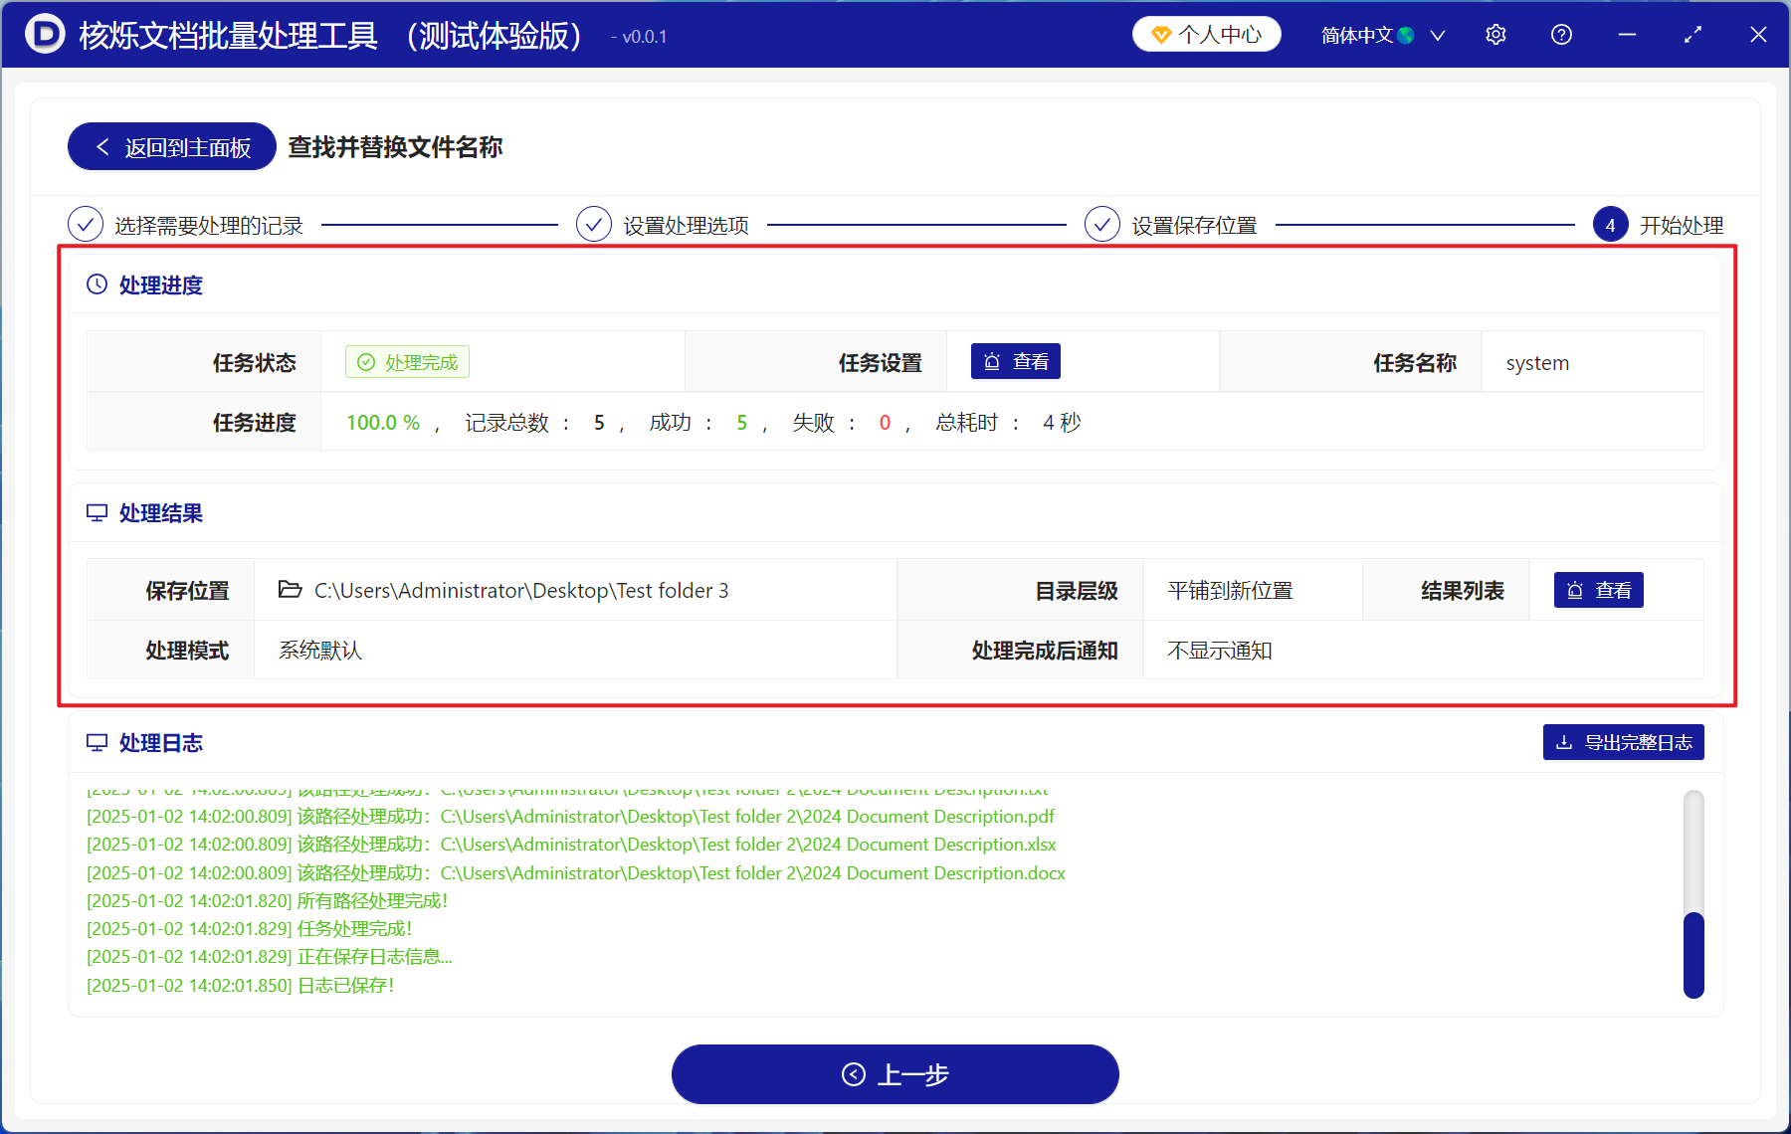Click the task name value system

pyautogui.click(x=1537, y=363)
